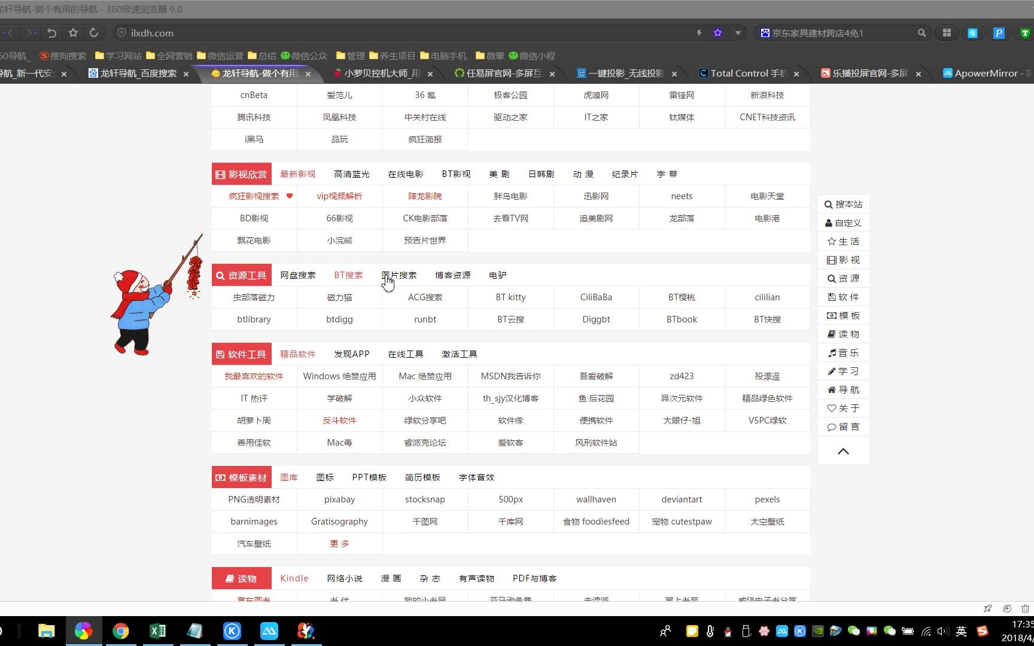Click the 影视欣赏 section header

pos(242,174)
